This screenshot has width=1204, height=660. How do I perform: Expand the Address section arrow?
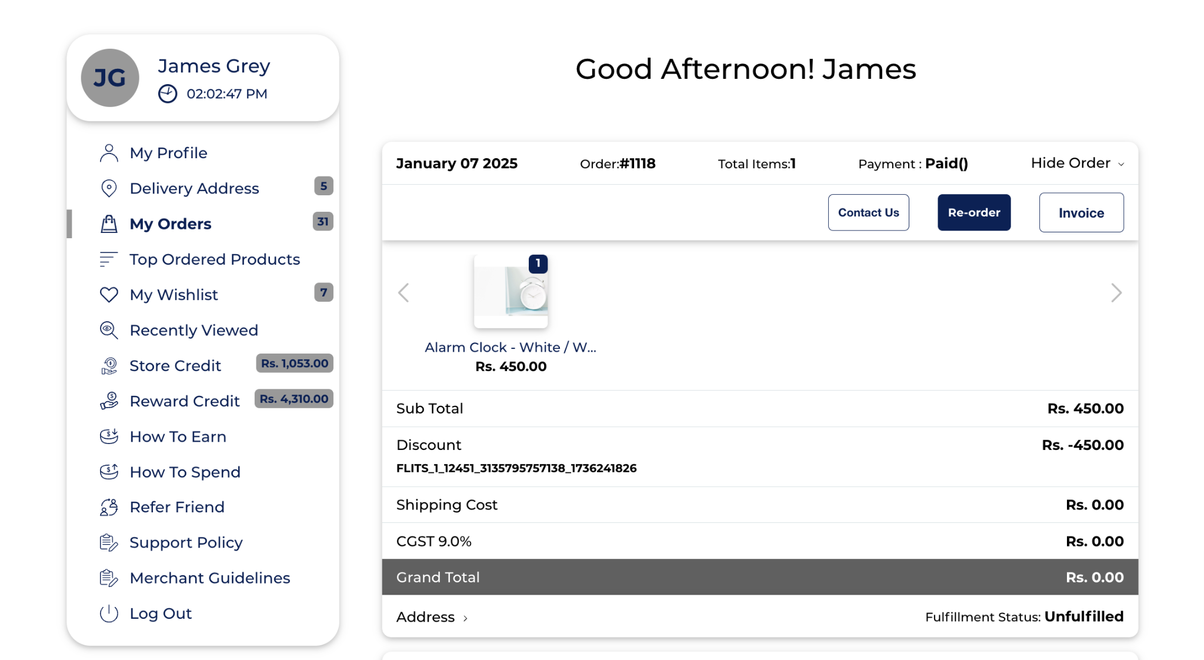click(x=465, y=618)
